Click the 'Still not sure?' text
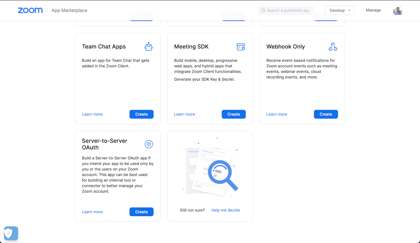Image resolution: width=420 pixels, height=243 pixels. pyautogui.click(x=192, y=210)
